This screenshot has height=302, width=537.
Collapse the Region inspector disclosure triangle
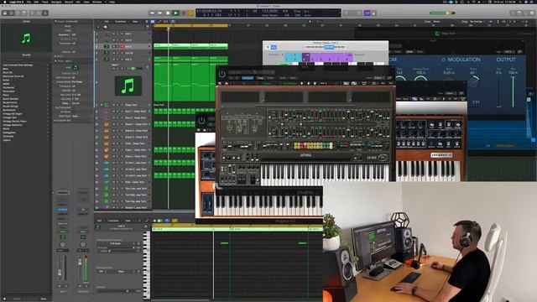[55, 22]
